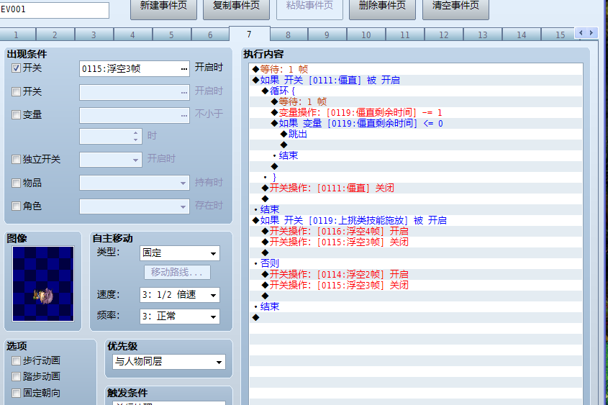Switch to event page tab 11
This screenshot has width=608, height=405.
click(x=405, y=35)
